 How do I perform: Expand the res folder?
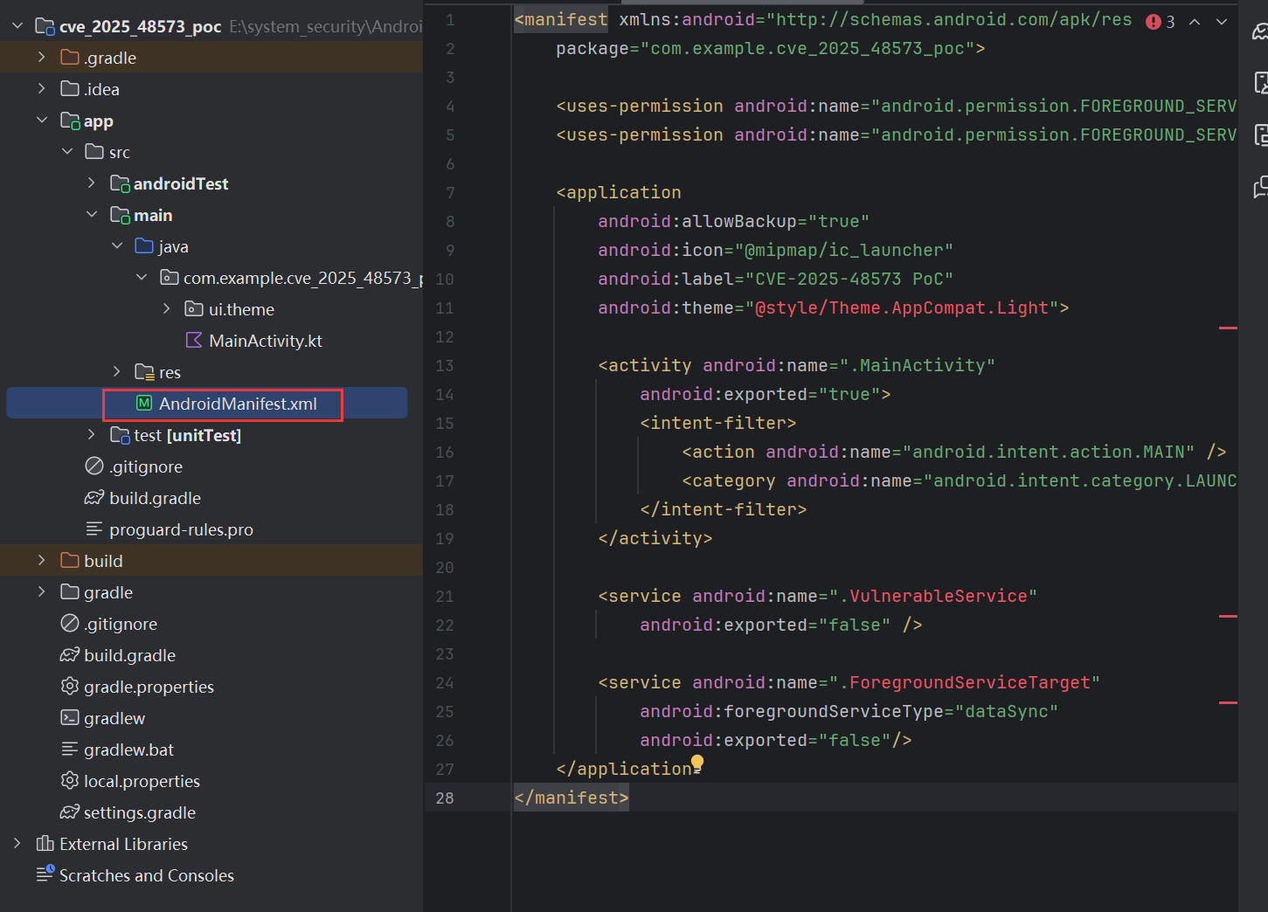click(117, 372)
